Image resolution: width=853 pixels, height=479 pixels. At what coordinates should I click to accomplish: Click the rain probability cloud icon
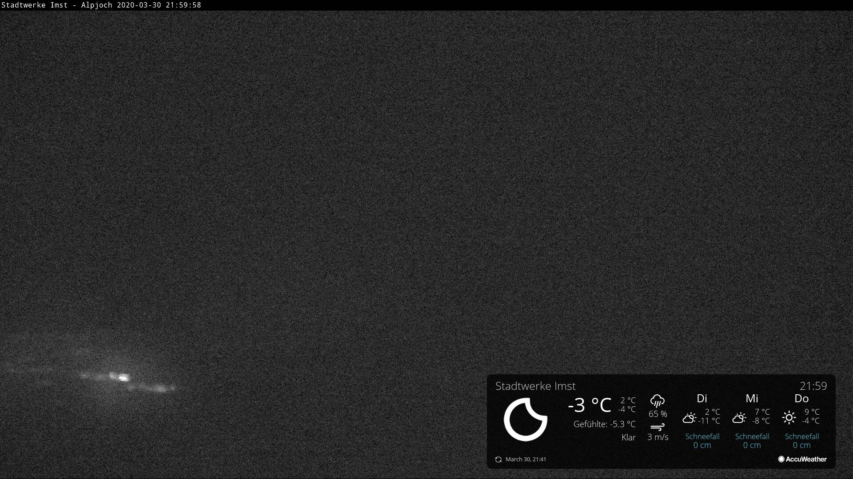658,401
